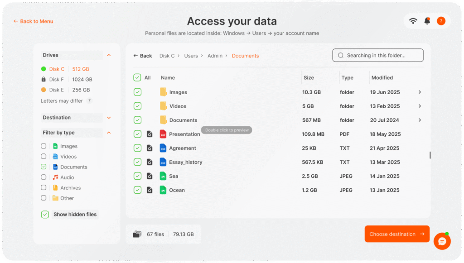
Task: Click the orange help question mark icon
Action: tap(440, 21)
